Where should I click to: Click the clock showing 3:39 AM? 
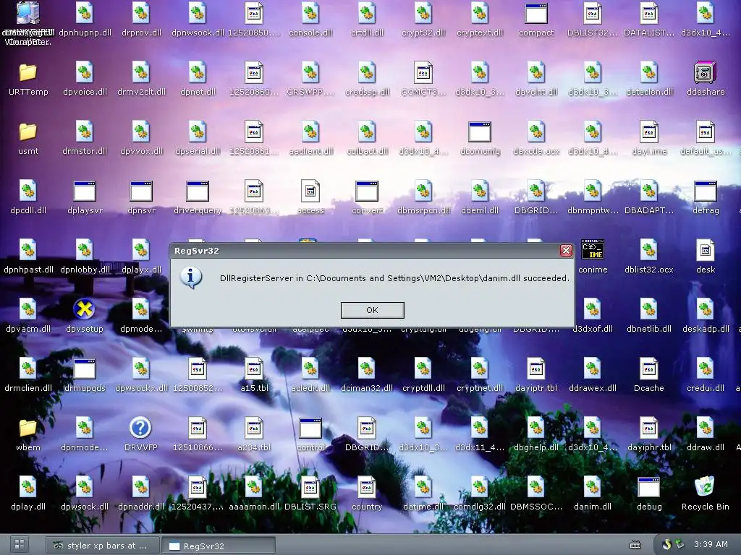(x=711, y=544)
